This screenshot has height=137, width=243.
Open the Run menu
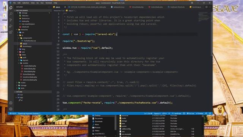pyautogui.click(x=42, y=3)
